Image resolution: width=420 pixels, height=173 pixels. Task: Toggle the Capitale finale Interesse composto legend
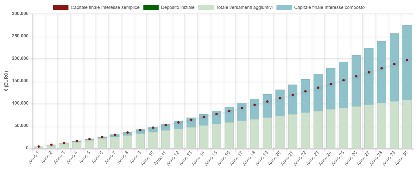coord(320,7)
